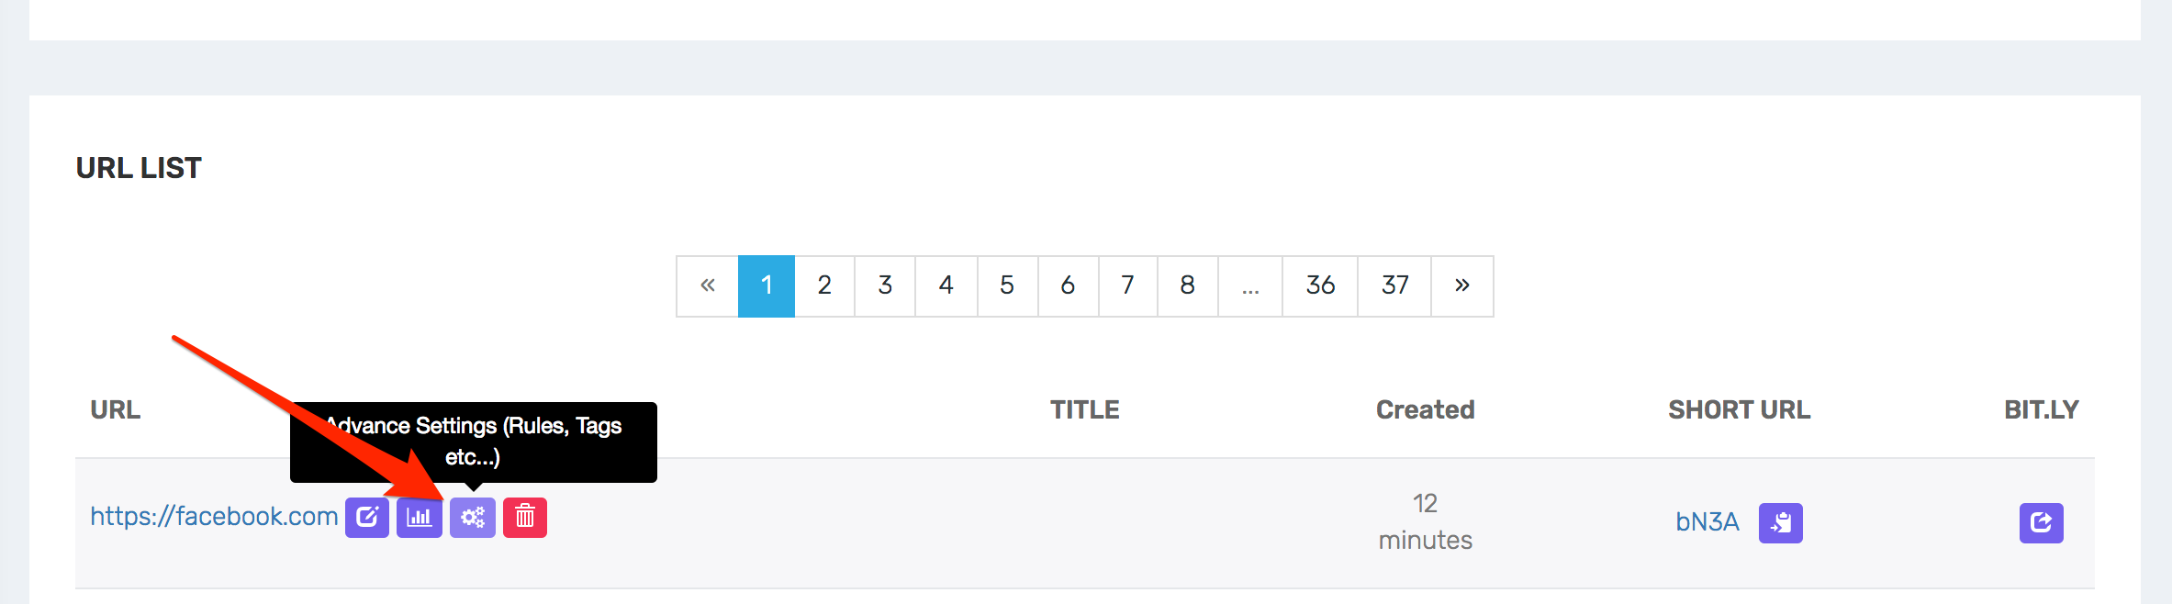Copy short URL bN3A with clipboard icon
Screen dimensions: 2172x604
[x=1780, y=523]
